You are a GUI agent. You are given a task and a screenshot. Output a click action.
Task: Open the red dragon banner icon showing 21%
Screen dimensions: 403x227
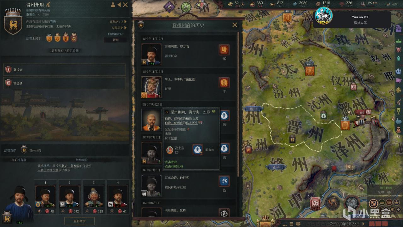(315, 204)
